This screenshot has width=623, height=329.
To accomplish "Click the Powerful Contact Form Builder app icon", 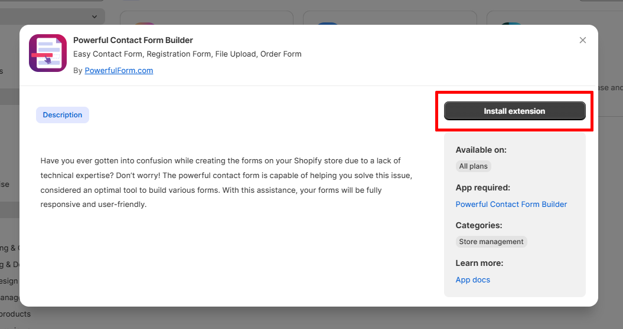I will pos(48,53).
